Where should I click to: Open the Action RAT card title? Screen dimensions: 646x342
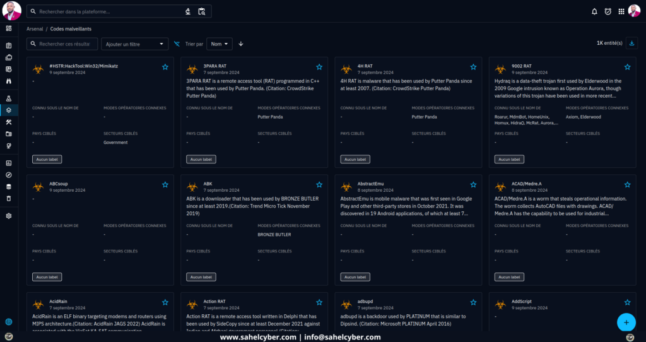(x=214, y=302)
